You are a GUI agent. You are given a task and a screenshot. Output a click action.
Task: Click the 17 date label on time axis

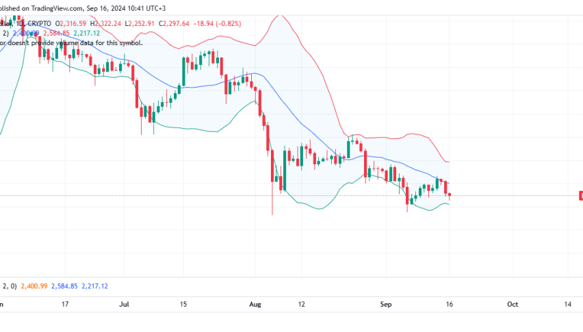coord(65,304)
